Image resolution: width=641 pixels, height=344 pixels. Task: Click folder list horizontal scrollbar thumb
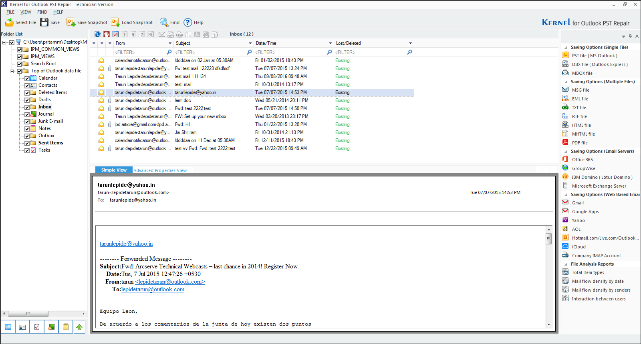point(28,314)
